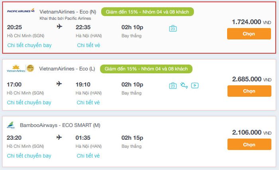Click the discount badge on Eco (N) flight

[x=147, y=12]
